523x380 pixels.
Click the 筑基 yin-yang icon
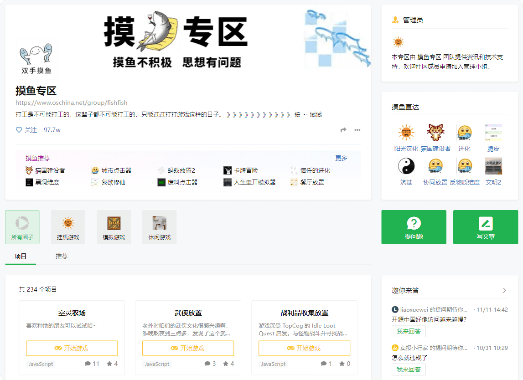(406, 166)
